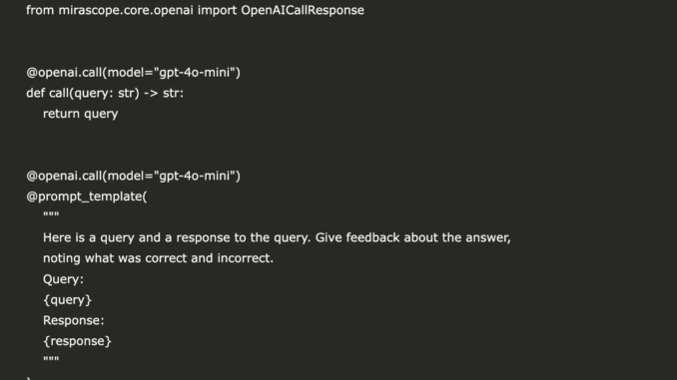Click the return query statement
677x380 pixels.
point(80,114)
